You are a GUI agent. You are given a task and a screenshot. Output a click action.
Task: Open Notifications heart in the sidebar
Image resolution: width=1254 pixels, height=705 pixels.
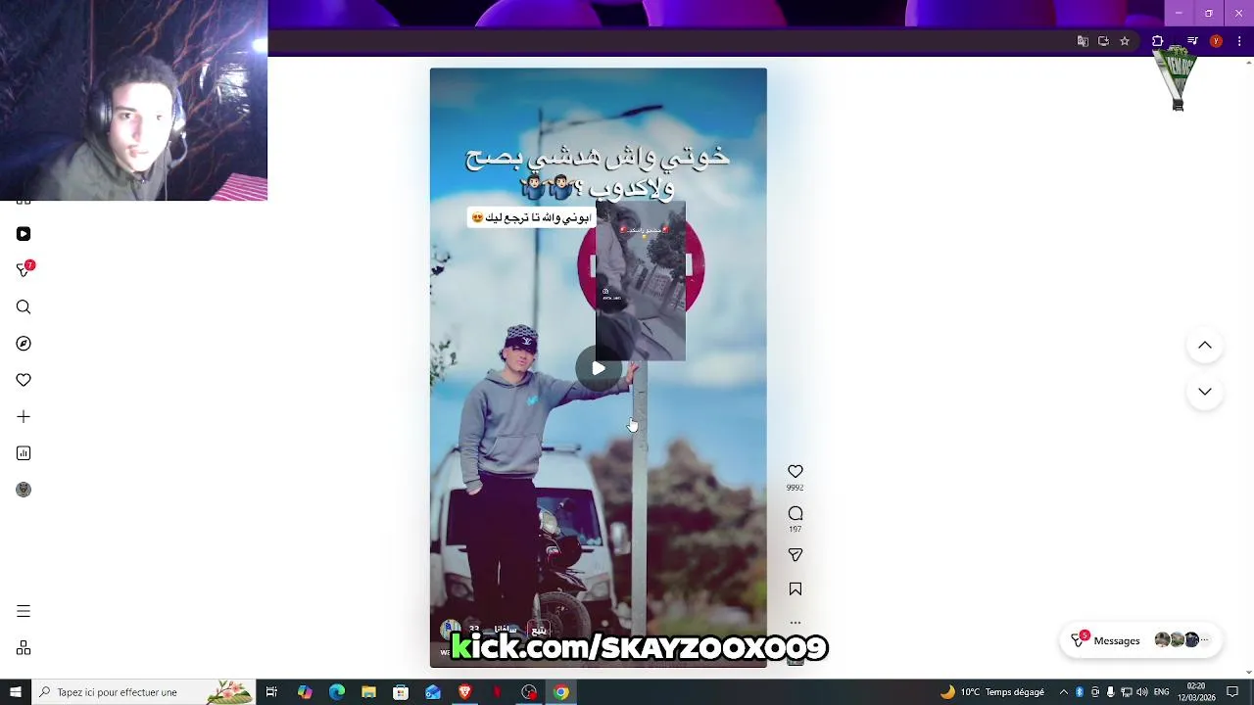click(x=24, y=380)
